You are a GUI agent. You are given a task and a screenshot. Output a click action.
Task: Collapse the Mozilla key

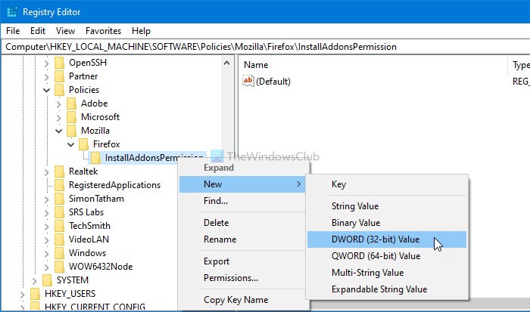[59, 131]
